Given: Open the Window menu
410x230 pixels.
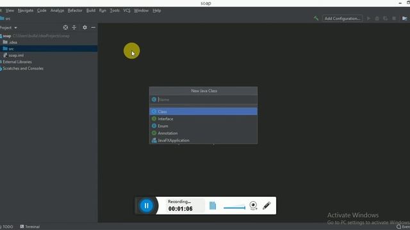Looking at the screenshot, I should pos(141,11).
